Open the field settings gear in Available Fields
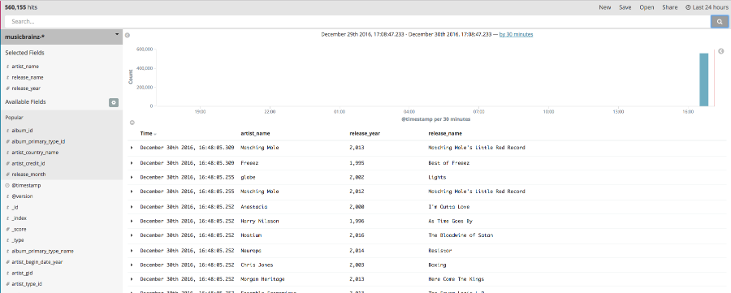Viewport: 731px width, 293px height. pyautogui.click(x=113, y=102)
